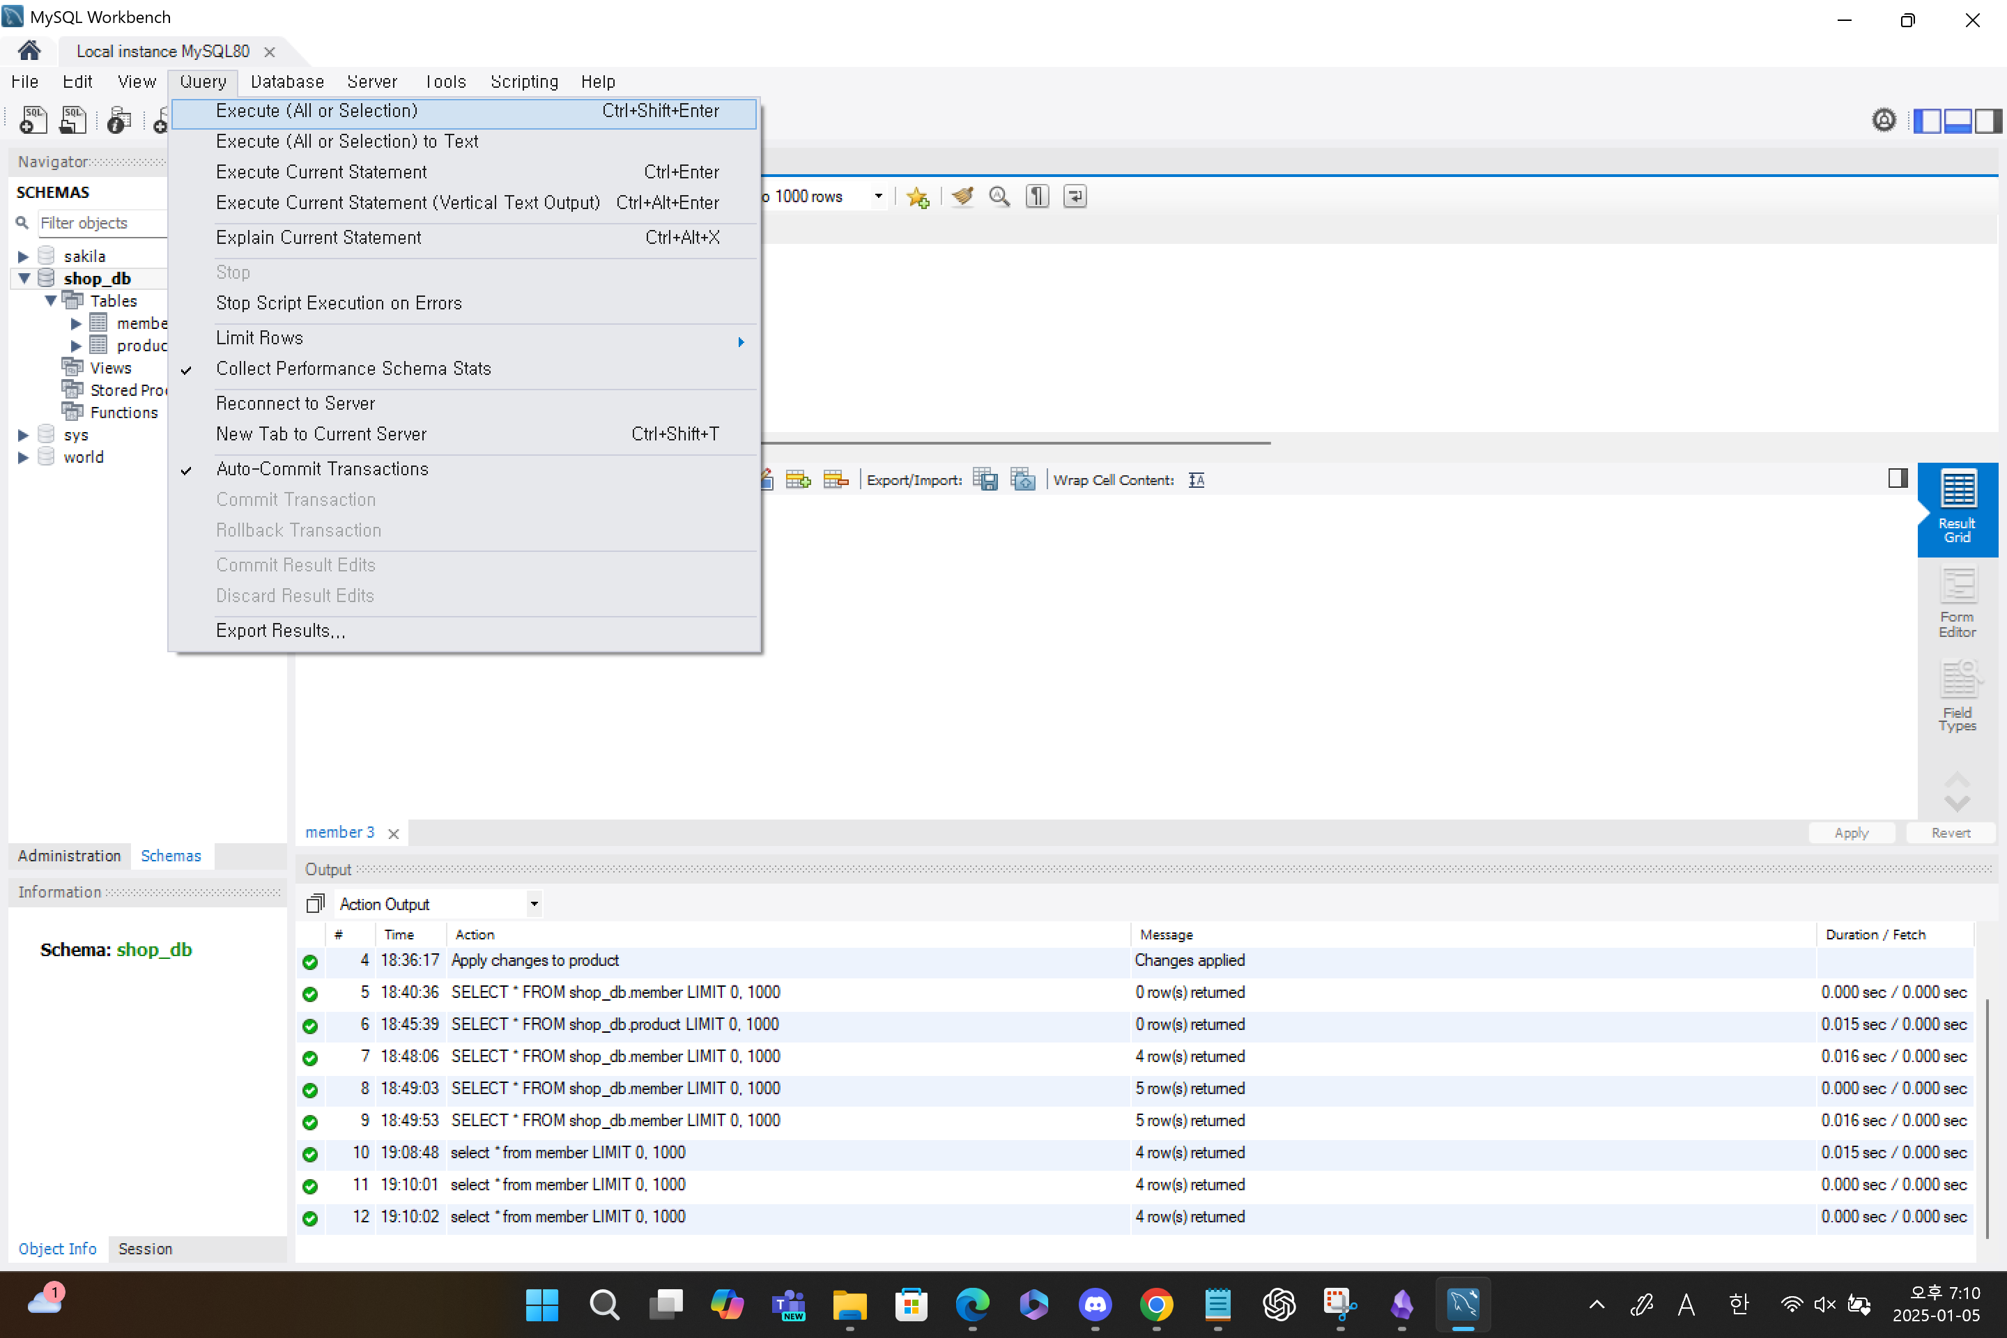Toggle Auto-Commit Transactions option
This screenshot has width=2007, height=1338.
coord(323,468)
